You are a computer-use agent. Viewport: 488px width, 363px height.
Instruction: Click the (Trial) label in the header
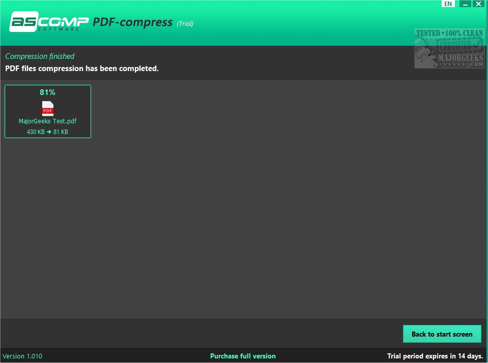point(185,23)
